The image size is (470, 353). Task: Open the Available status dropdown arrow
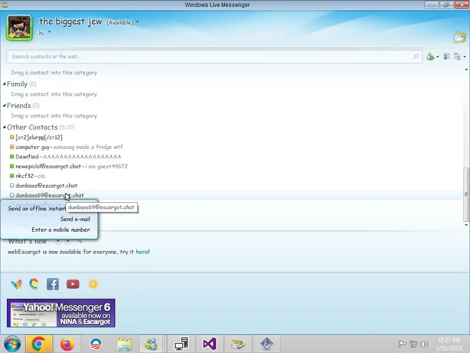point(138,22)
